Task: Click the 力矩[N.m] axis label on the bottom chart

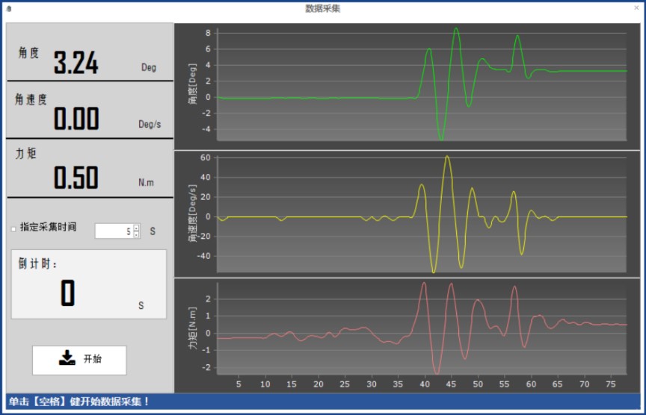Action: pos(192,332)
